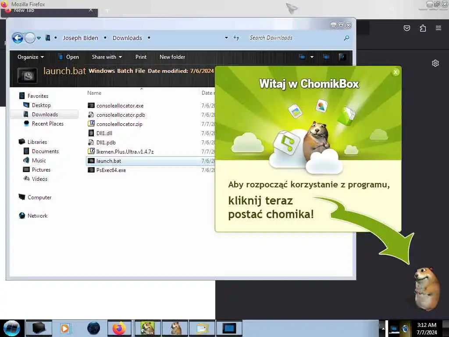
Task: Switch to Firefox from the taskbar
Action: pyautogui.click(x=119, y=328)
